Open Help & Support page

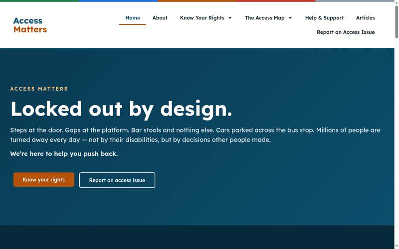click(x=324, y=18)
